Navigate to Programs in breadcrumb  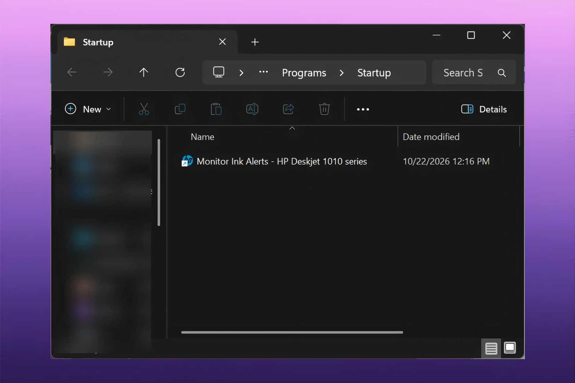[304, 73]
